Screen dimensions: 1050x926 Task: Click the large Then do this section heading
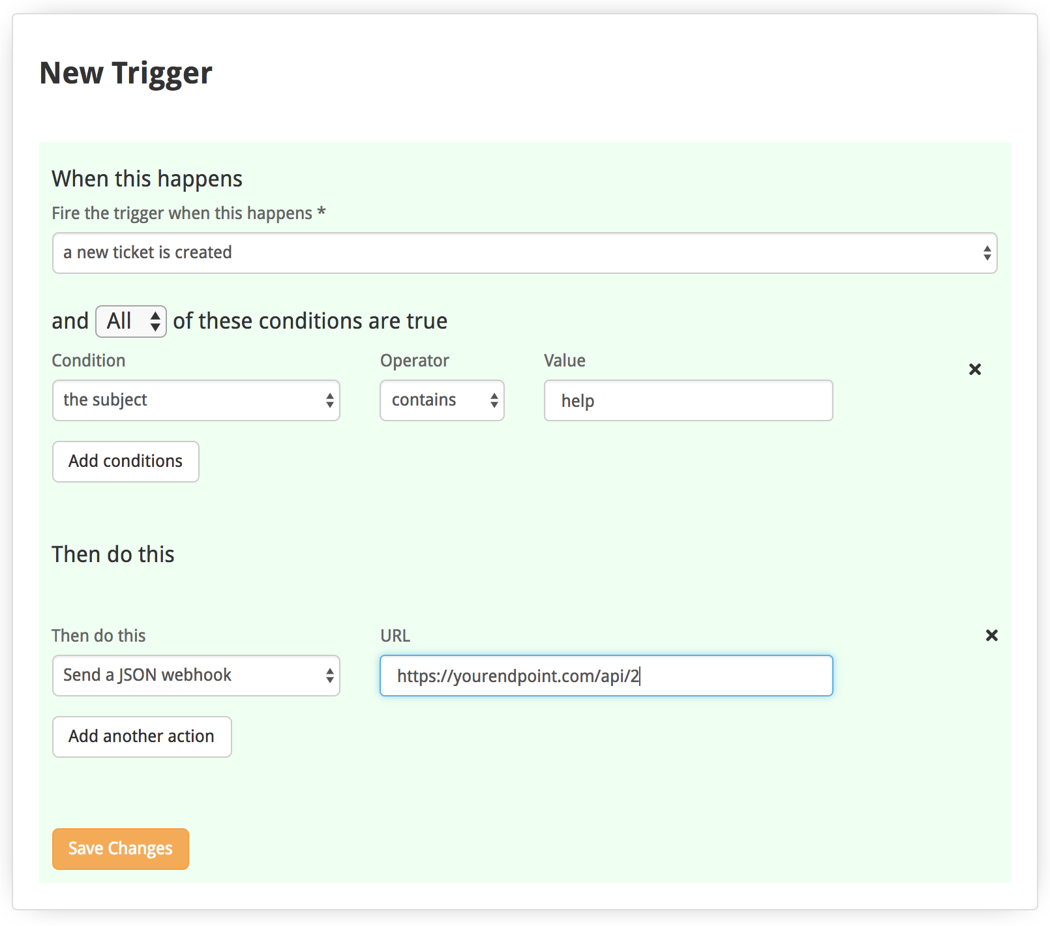113,554
